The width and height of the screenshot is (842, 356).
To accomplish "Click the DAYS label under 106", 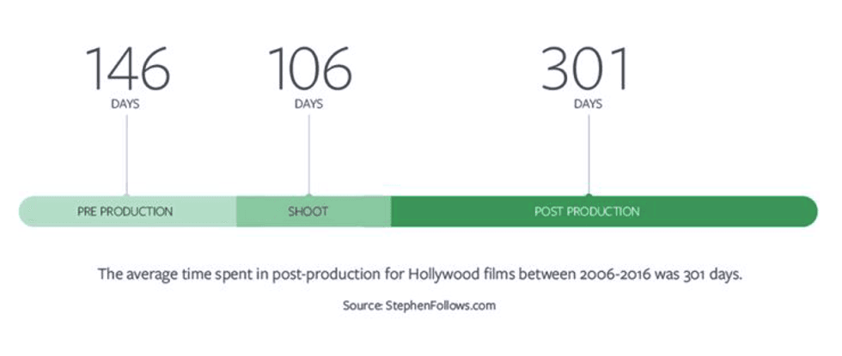I will click(x=308, y=104).
